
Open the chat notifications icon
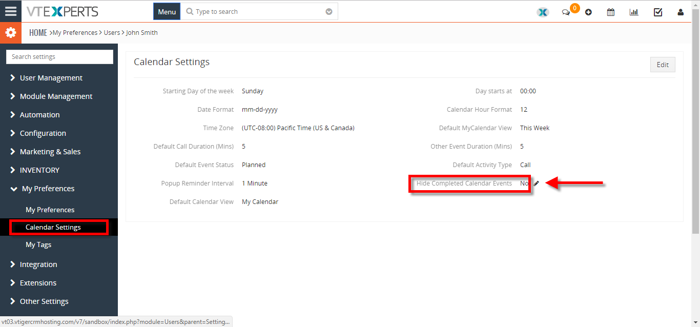pyautogui.click(x=566, y=12)
